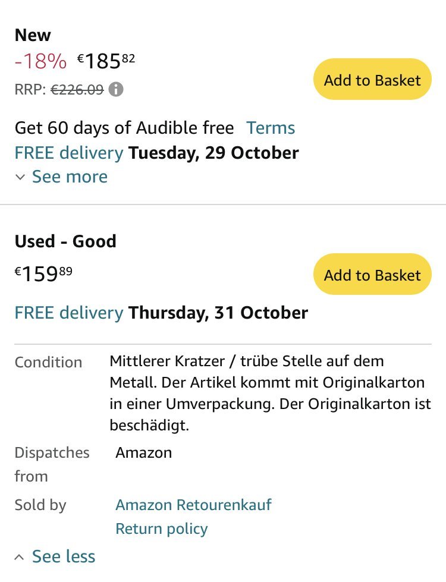The width and height of the screenshot is (446, 582).
Task: Click the Get 60 days of Audible free text
Action: coord(124,128)
